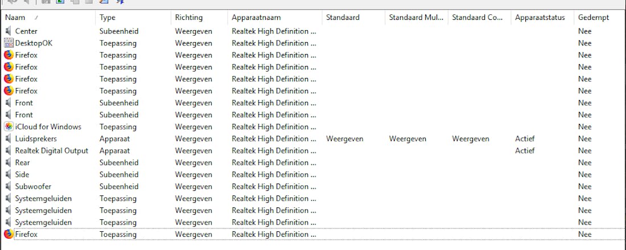Click the iCloud for Windows icon
This screenshot has width=626, height=250.
(9, 127)
